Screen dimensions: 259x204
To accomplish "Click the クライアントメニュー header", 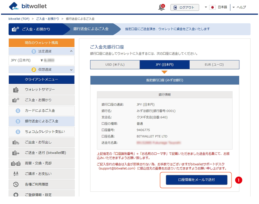I will (42, 80).
